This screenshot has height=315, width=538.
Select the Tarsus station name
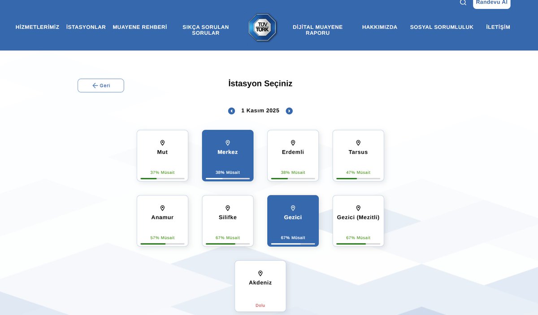(358, 152)
